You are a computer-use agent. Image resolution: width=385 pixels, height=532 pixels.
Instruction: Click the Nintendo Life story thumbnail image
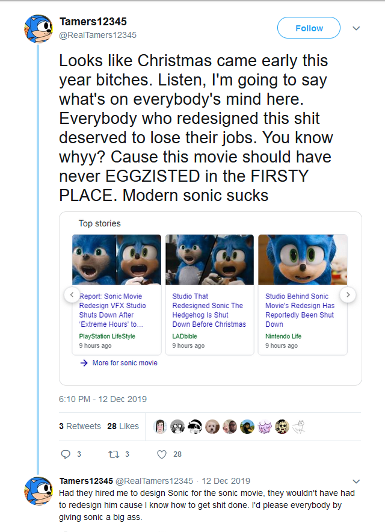tap(303, 259)
